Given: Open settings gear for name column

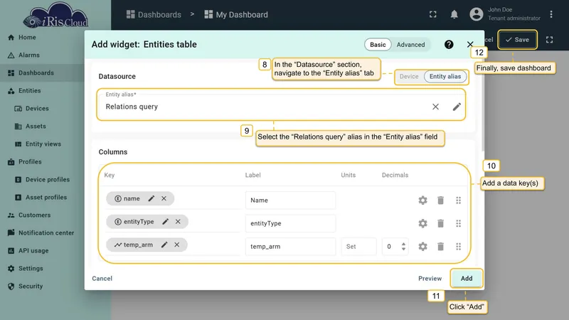Looking at the screenshot, I should [x=422, y=201].
